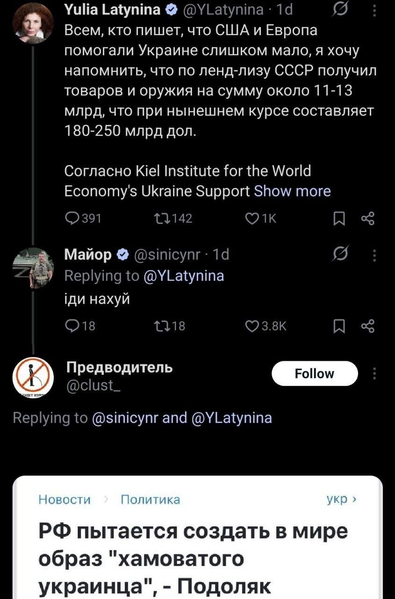Retweet Майор's reply

tap(159, 326)
